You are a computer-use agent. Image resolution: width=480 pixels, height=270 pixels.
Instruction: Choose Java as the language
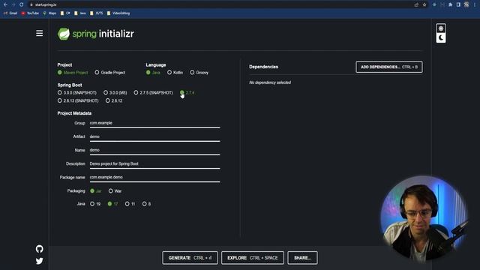(153, 73)
